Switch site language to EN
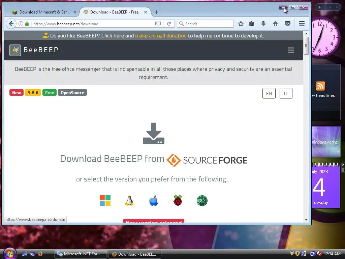This screenshot has height=259, width=345. click(x=269, y=93)
